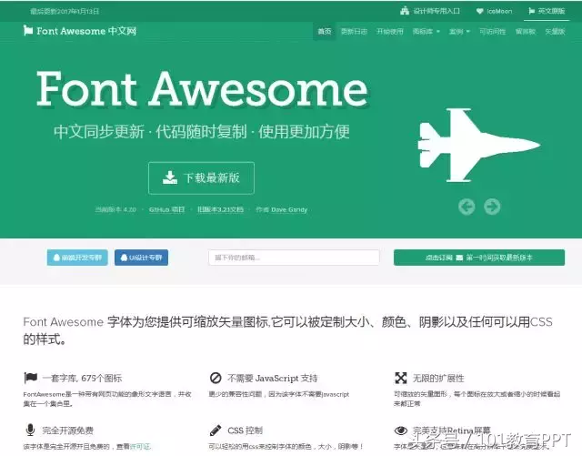
Task: Focus the email address input field
Action: pos(294,258)
